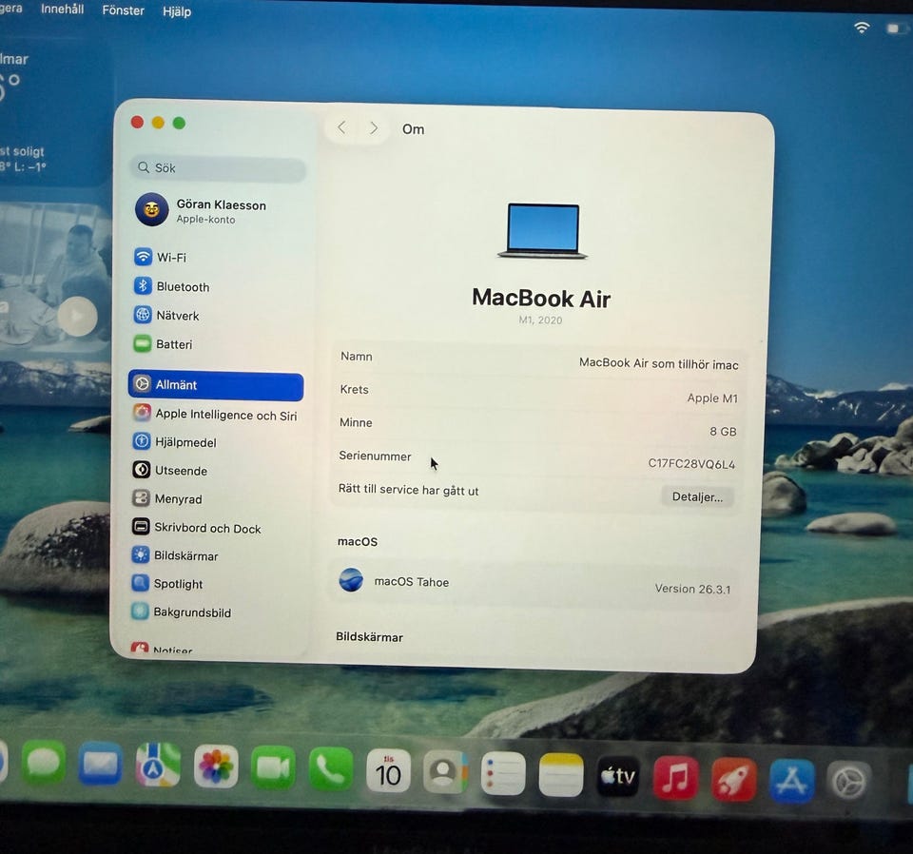Click 'Rätt till service har gått ut'
The height and width of the screenshot is (854, 913).
pos(408,490)
